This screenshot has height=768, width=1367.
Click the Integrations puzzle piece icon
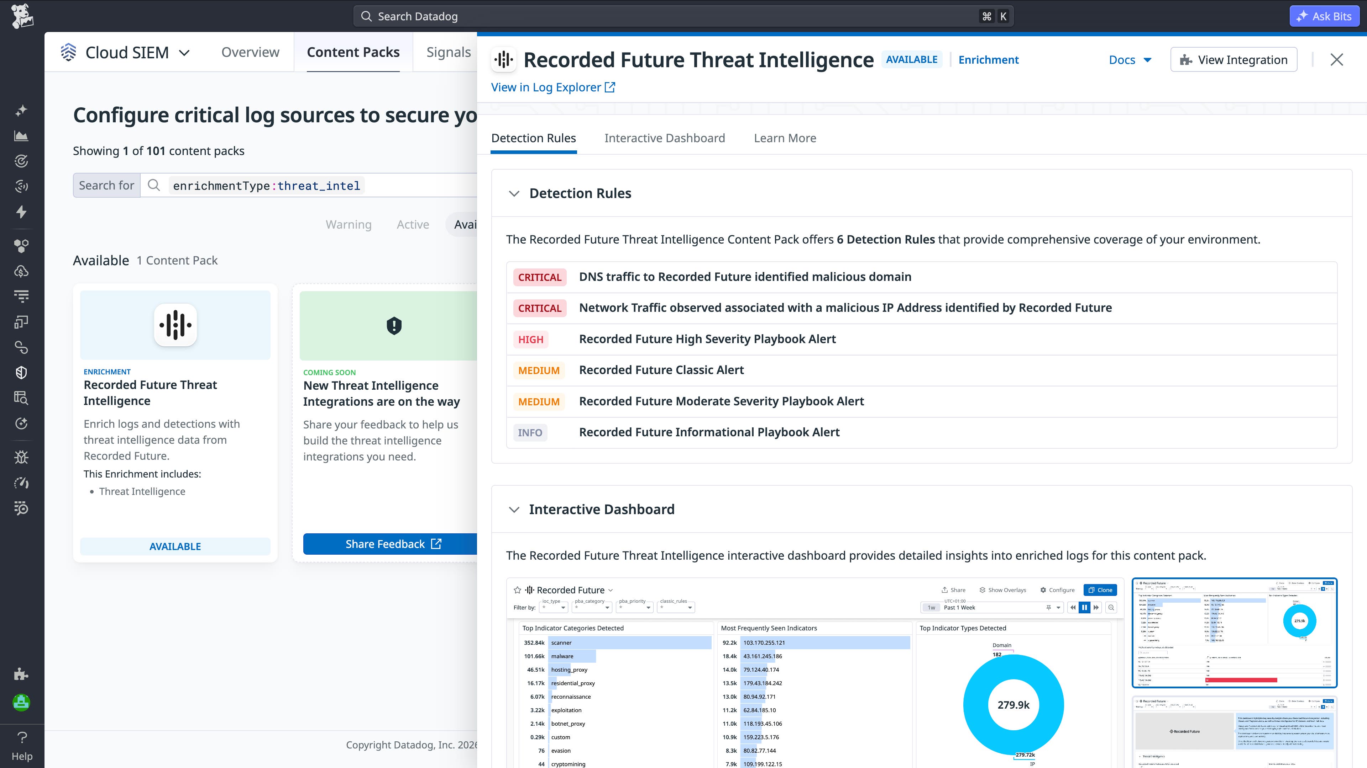click(x=21, y=674)
